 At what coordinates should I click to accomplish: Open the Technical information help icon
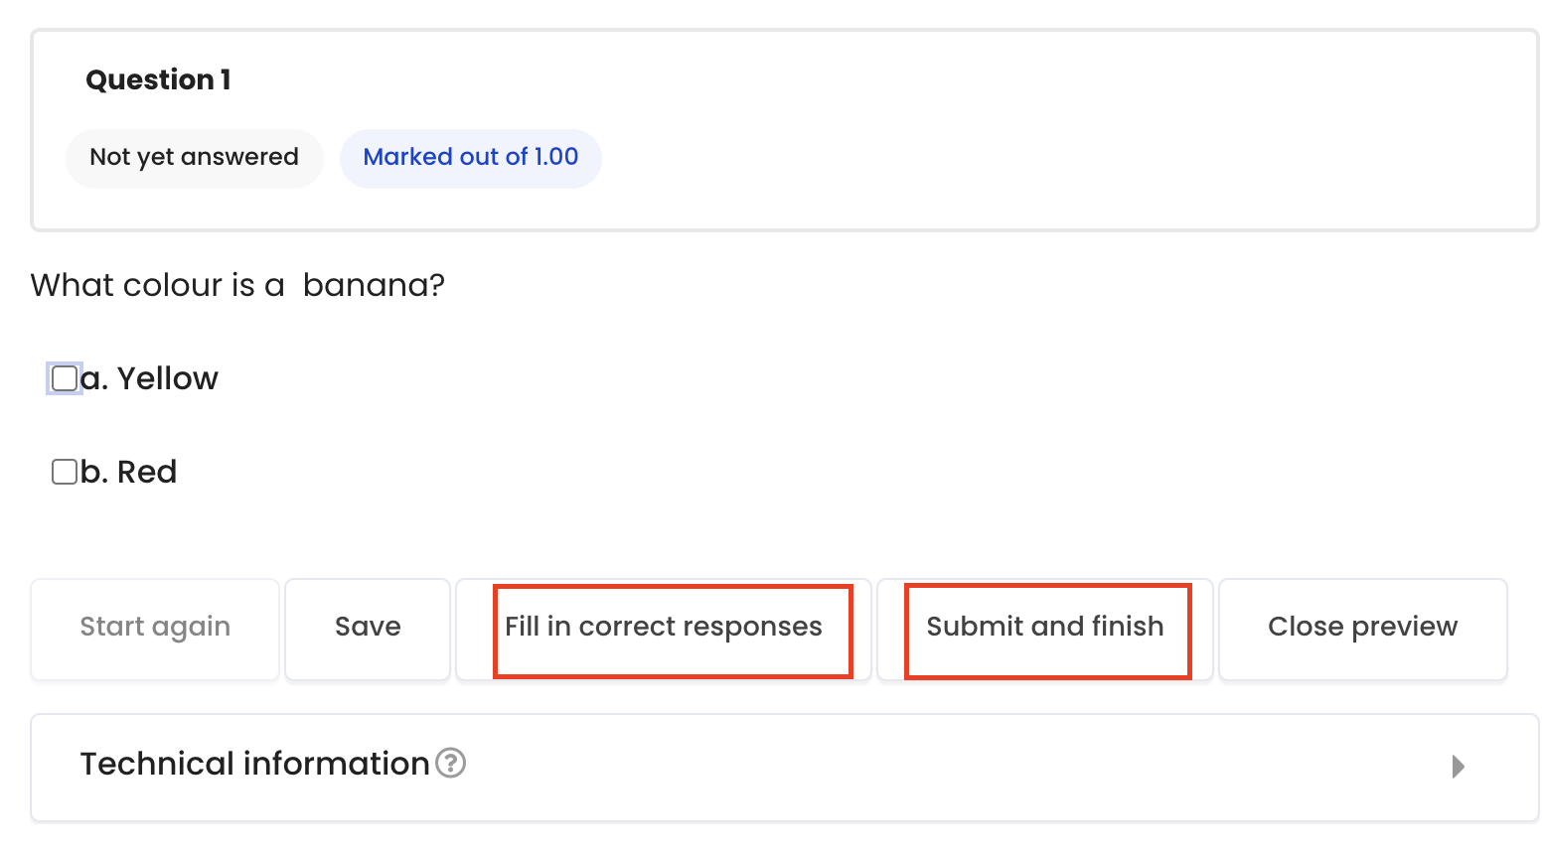tap(451, 763)
